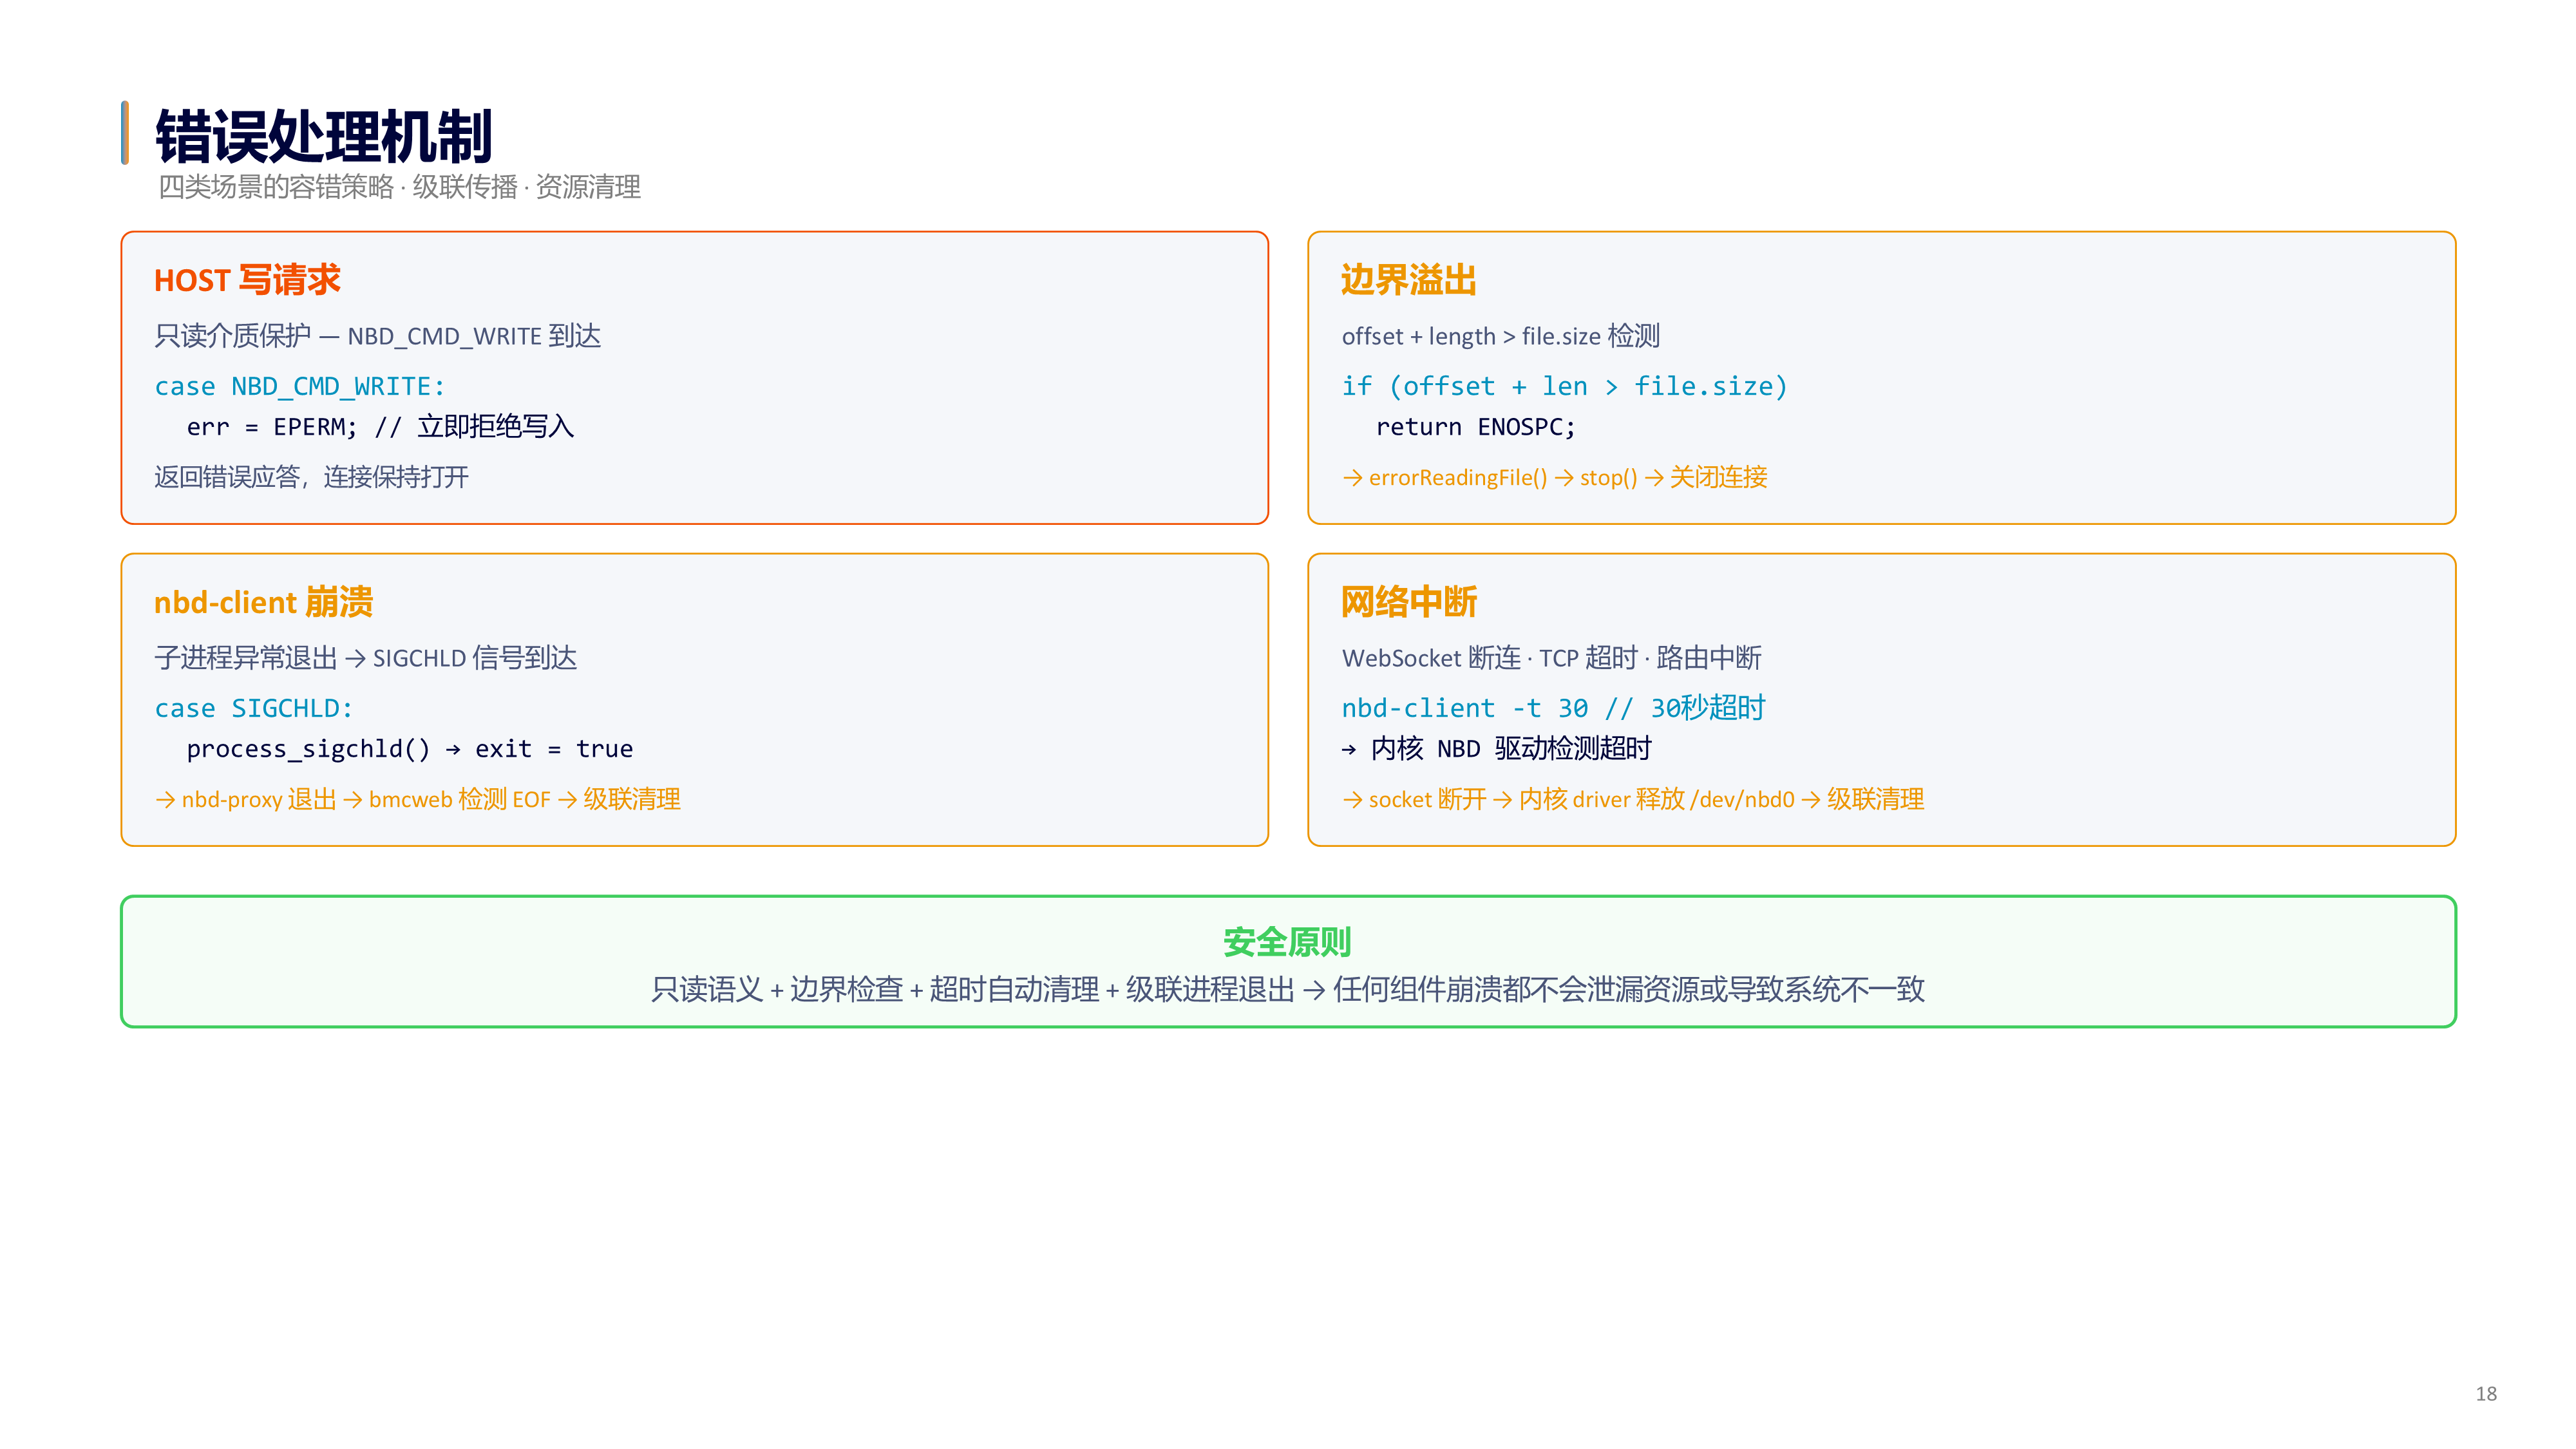Image resolution: width=2576 pixels, height=1449 pixels.
Task: Click the return ENOSPC code line
Action: click(x=1475, y=427)
